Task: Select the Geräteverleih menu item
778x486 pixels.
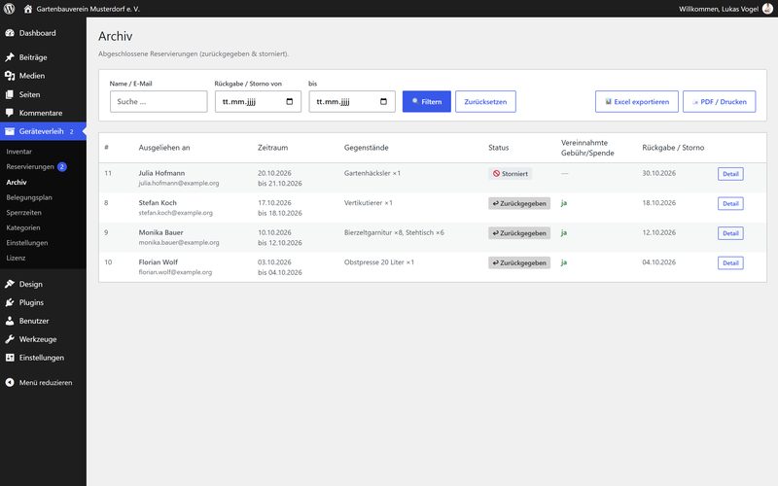Action: [x=43, y=131]
